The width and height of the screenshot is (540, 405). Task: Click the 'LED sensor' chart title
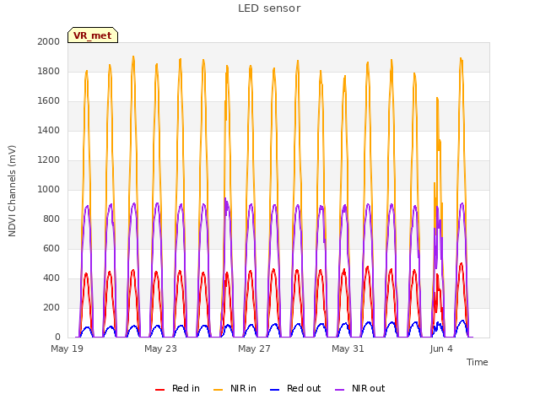[x=269, y=8]
